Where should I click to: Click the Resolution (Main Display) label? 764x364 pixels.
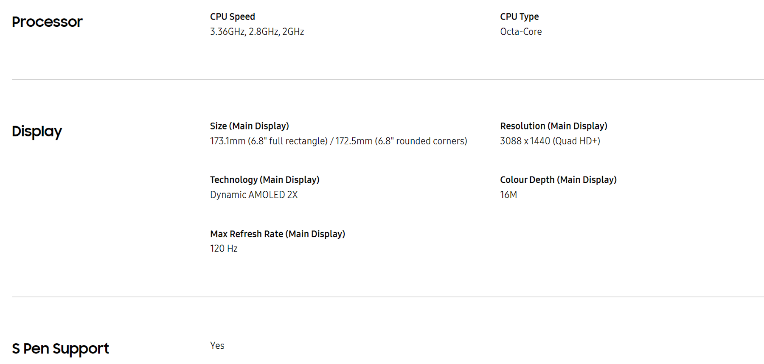pos(553,126)
